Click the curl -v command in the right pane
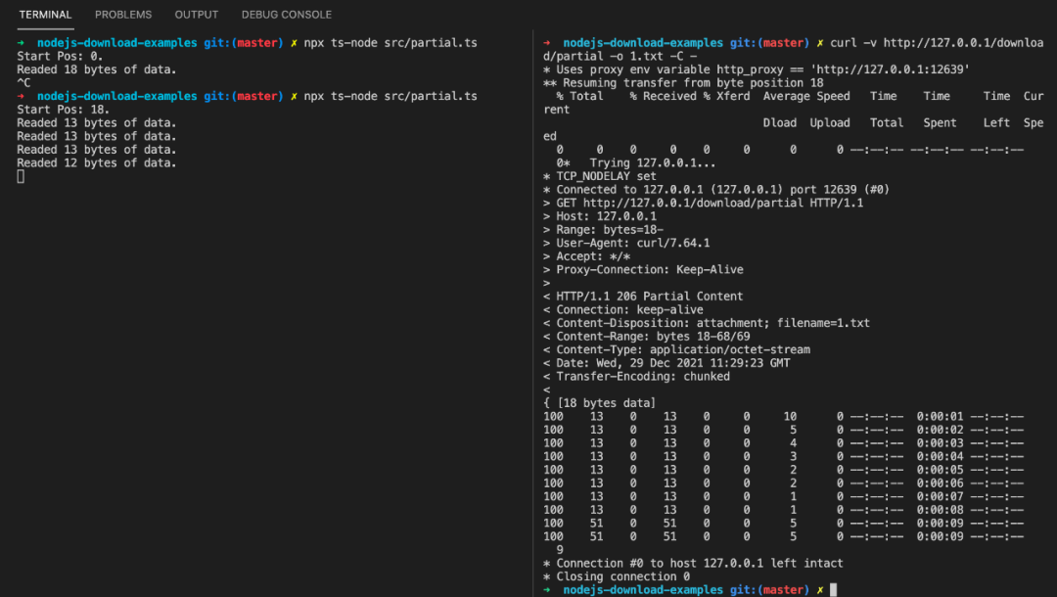1057x597 pixels. (794, 49)
